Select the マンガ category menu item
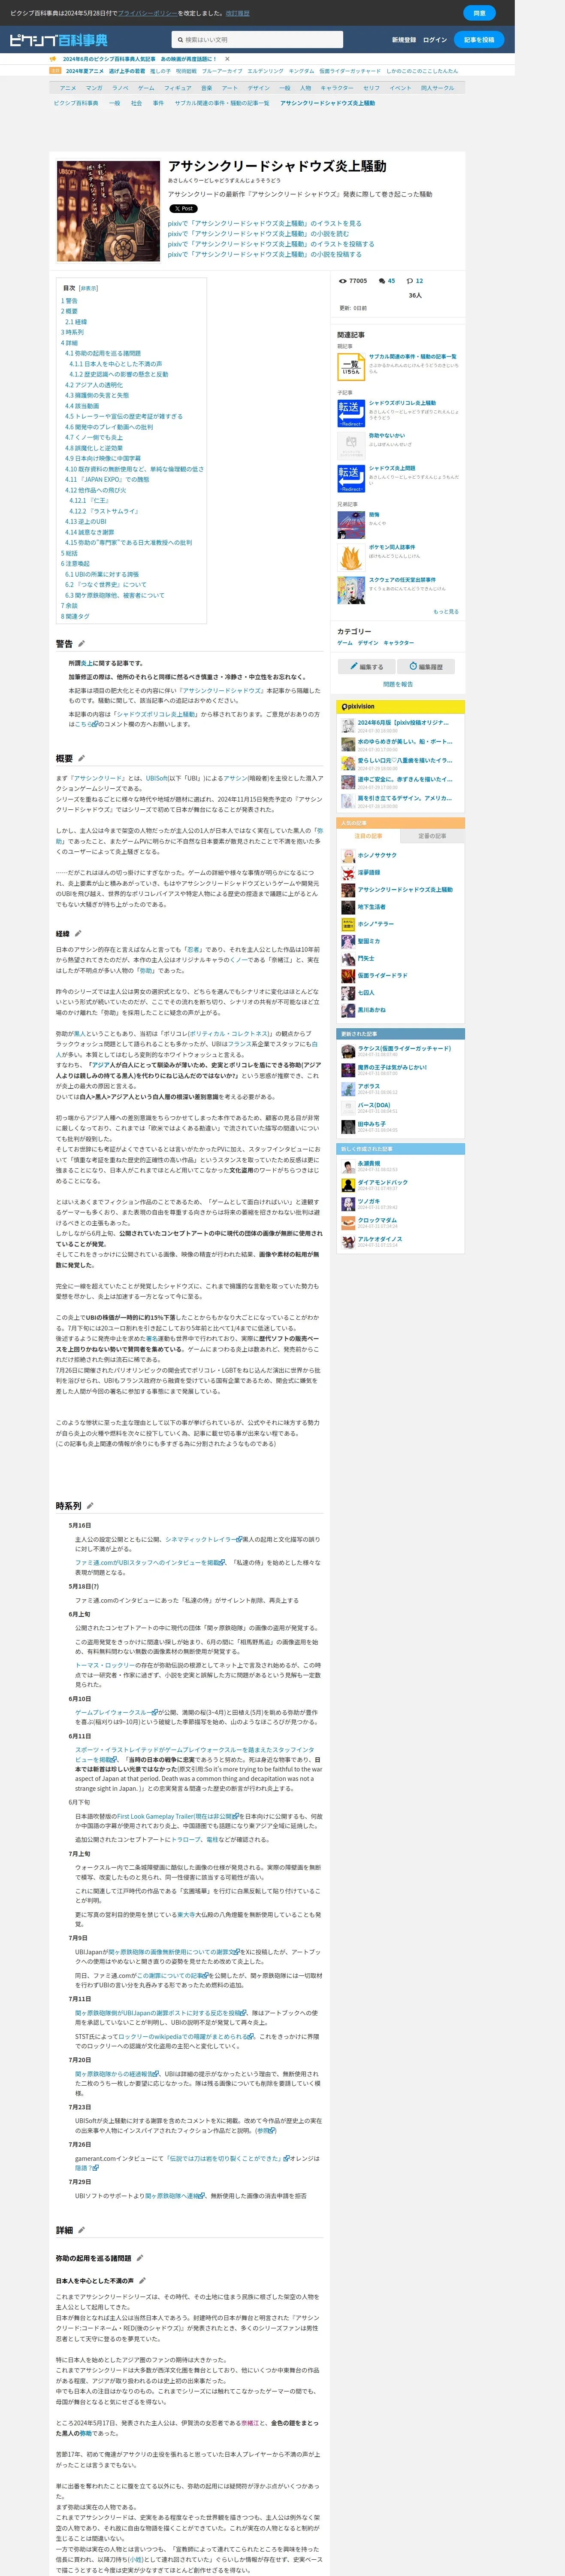 (x=94, y=88)
